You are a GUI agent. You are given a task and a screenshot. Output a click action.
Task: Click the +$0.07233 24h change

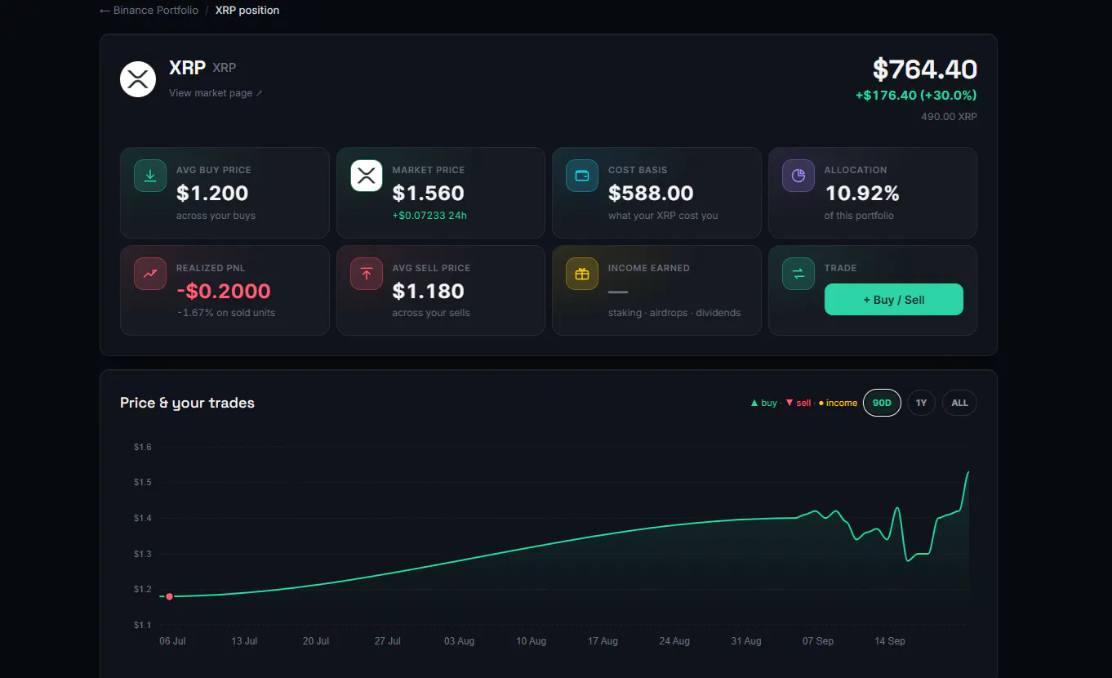[x=429, y=216]
